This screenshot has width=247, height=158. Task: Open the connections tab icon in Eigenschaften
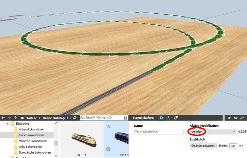168,118
